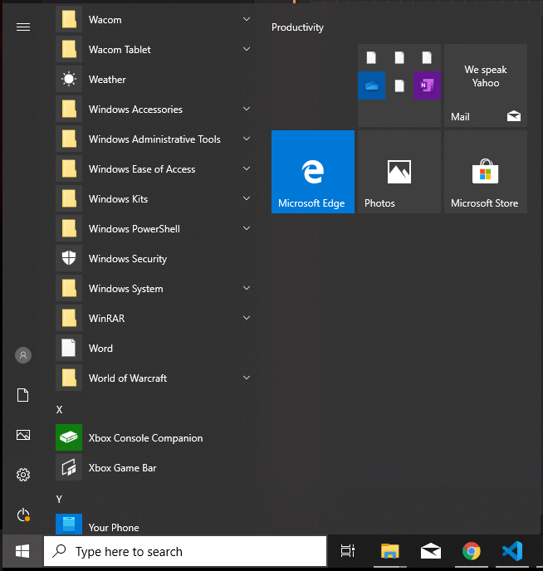Expand the World of Warcraft chevron

pos(247,378)
